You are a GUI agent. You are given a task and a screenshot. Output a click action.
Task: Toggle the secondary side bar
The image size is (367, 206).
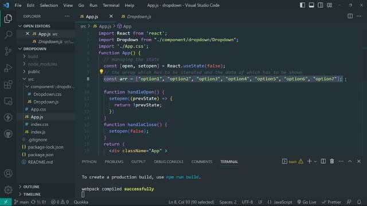click(x=321, y=5)
